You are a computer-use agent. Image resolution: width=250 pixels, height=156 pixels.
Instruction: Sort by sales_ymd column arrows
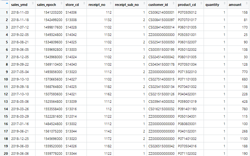(x=33, y=3)
